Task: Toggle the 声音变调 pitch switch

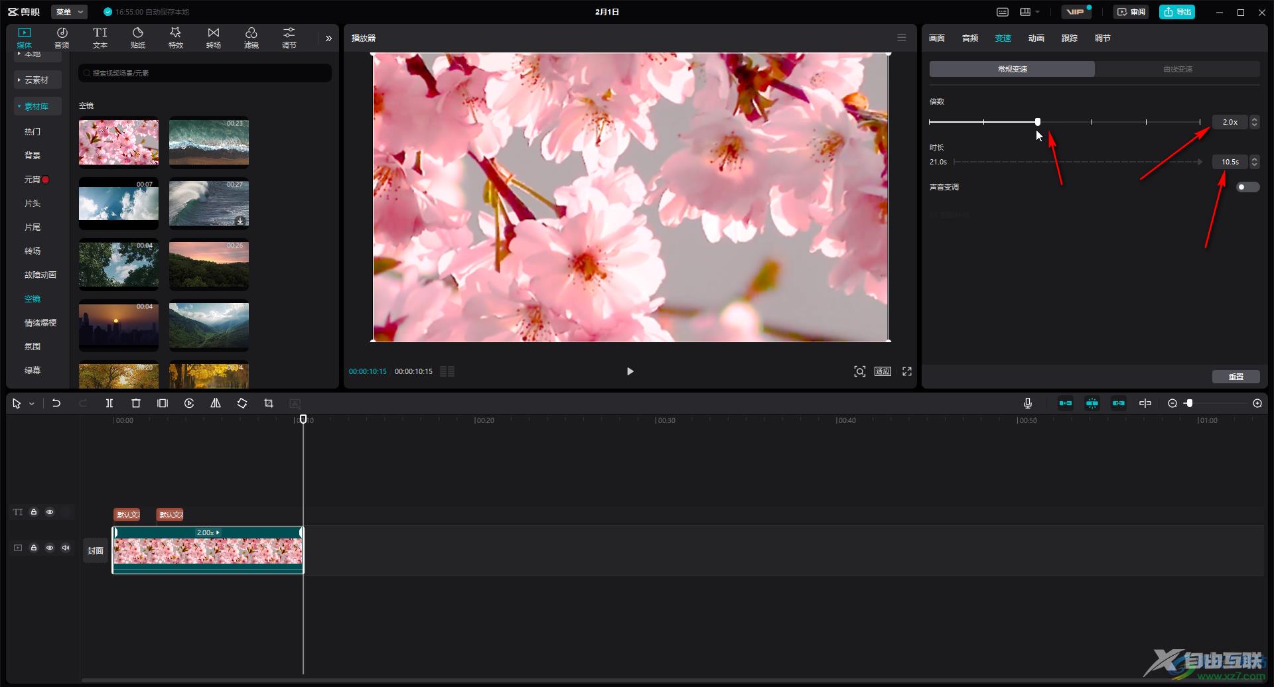Action: 1247,187
